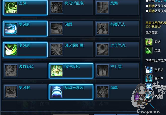Click the chibi Companion mascot image
The image size is (166, 115).
140,96
